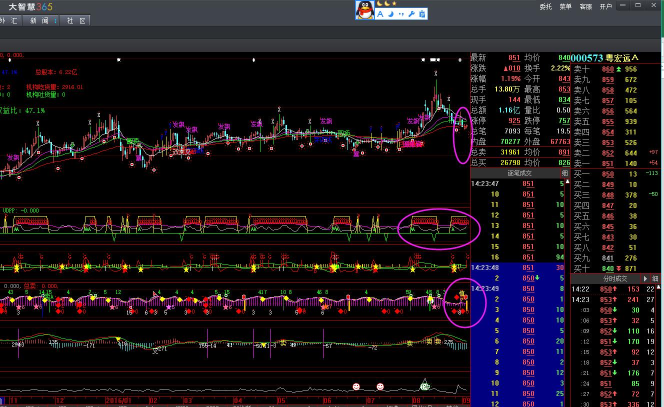Viewport: 664px width, 407px height.
Task: Click the 14:23:48 tick trade row
Action: pyautogui.click(x=517, y=268)
